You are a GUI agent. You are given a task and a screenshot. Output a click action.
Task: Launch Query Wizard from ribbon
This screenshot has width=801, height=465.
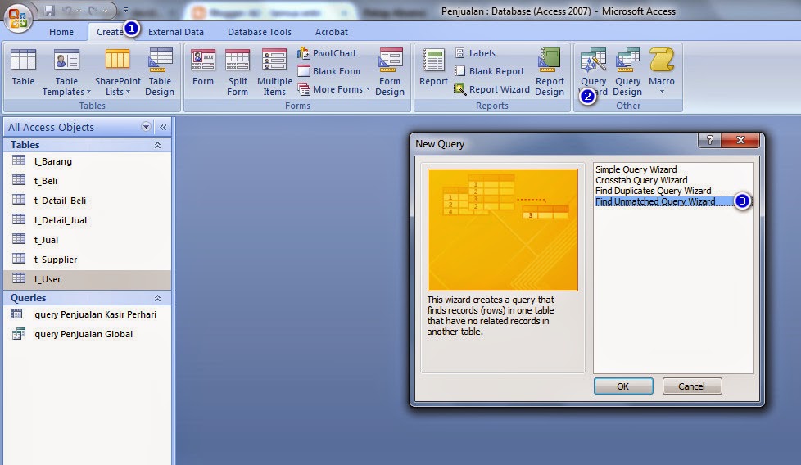click(x=593, y=72)
